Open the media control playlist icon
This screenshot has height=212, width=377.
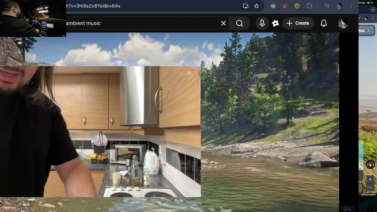point(327,6)
